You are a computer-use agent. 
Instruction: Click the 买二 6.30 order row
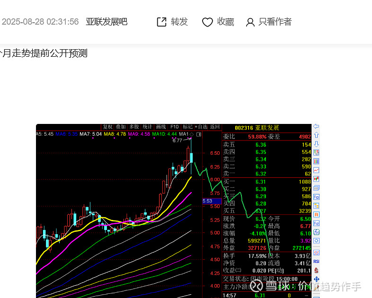click(x=266, y=189)
